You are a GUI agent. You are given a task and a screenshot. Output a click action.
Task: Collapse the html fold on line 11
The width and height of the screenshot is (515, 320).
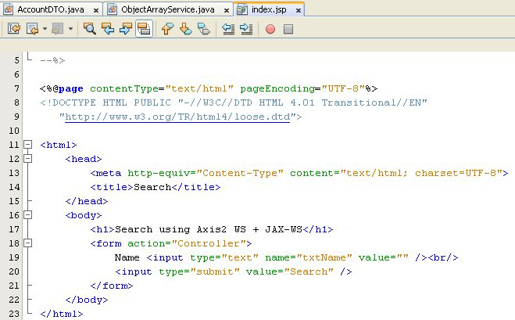(x=28, y=145)
